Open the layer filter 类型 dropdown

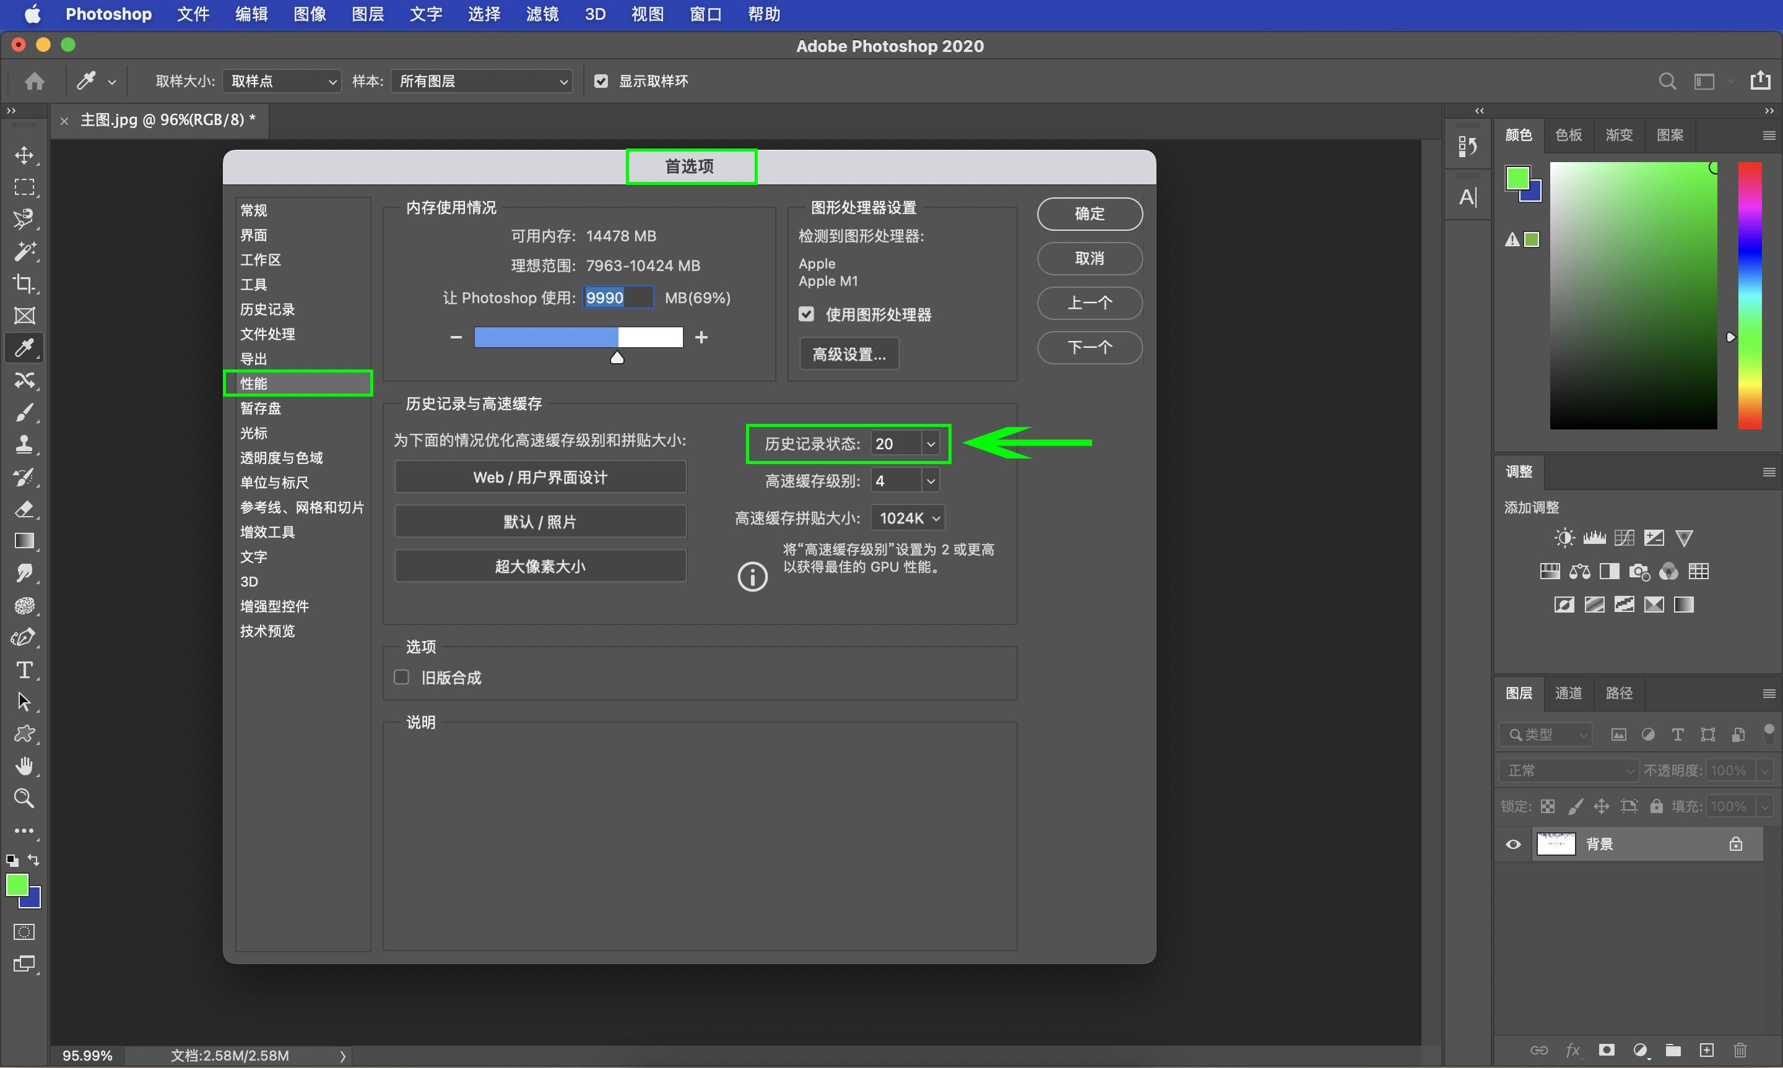pyautogui.click(x=1545, y=734)
